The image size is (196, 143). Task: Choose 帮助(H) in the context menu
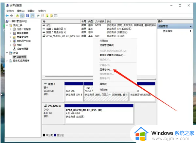click(x=115, y=90)
